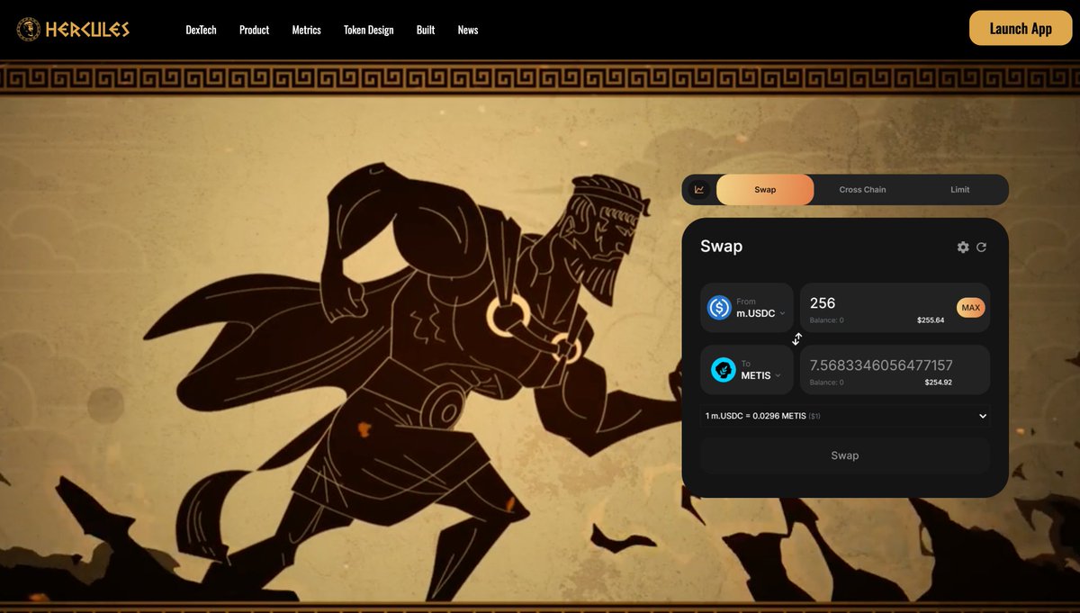Refresh the swap quote with reload icon
The height and width of the screenshot is (613, 1080).
pos(981,247)
